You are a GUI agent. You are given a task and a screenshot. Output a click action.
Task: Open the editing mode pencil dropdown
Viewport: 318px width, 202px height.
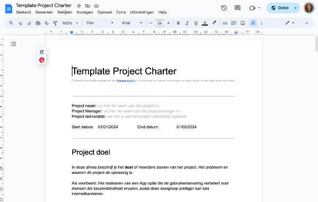coord(290,23)
